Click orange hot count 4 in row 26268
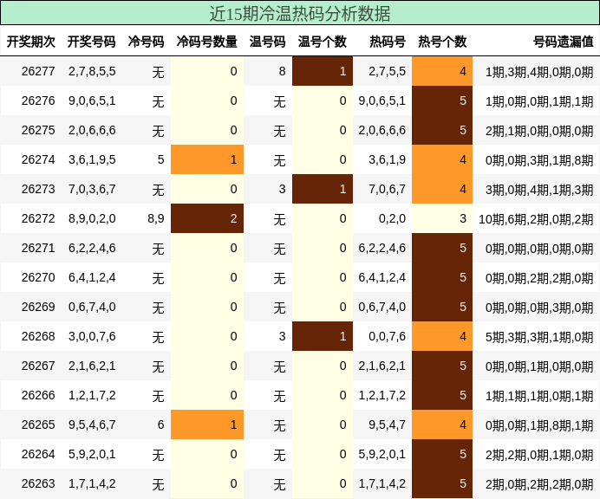This screenshot has height=499, width=600. (442, 336)
